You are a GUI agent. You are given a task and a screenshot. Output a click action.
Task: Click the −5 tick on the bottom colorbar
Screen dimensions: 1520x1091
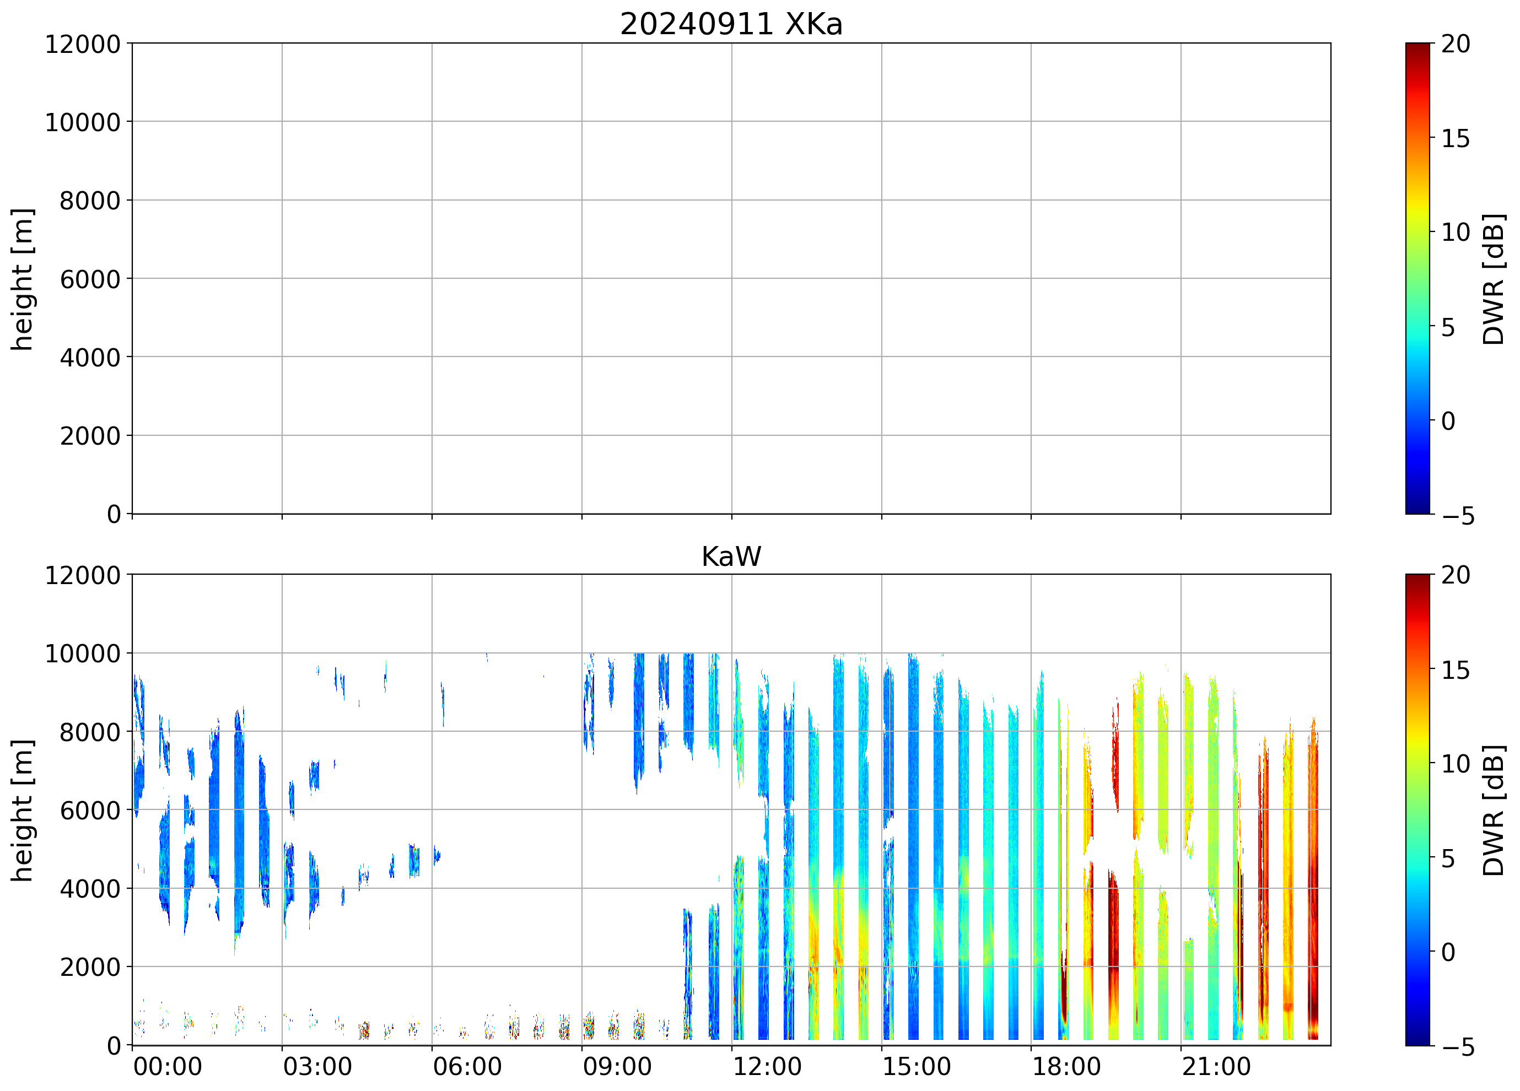tap(1458, 1047)
